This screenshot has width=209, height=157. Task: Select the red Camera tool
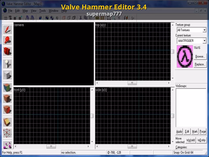[8, 51]
